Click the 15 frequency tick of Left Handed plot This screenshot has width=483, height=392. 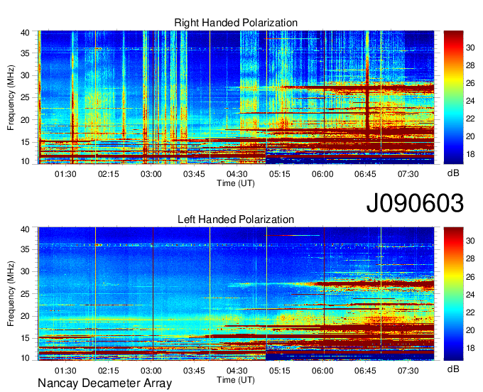(25, 338)
